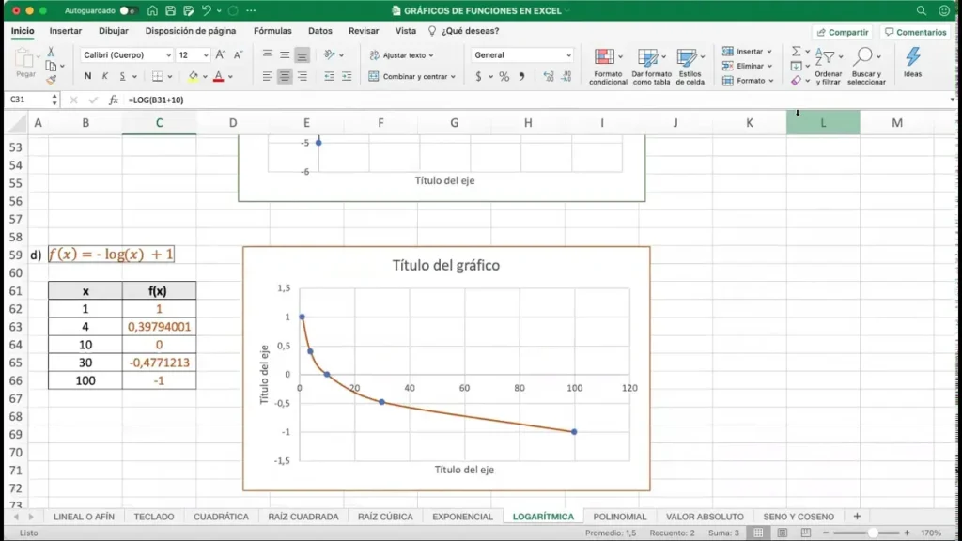This screenshot has height=541, width=962.
Task: Open the POLINOMIAL sheet tab
Action: [x=619, y=517]
